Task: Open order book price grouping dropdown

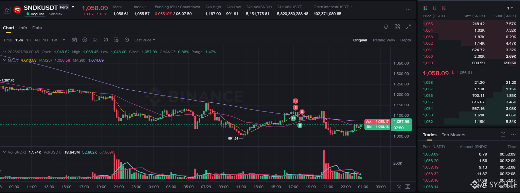Action: pyautogui.click(x=510, y=8)
